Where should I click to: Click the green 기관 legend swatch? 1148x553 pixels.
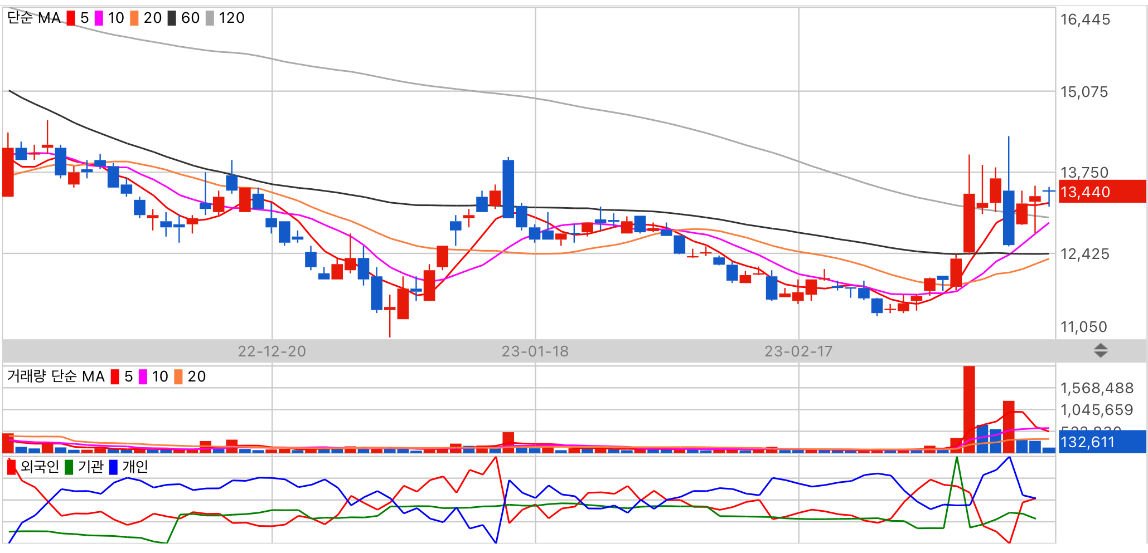(x=69, y=467)
